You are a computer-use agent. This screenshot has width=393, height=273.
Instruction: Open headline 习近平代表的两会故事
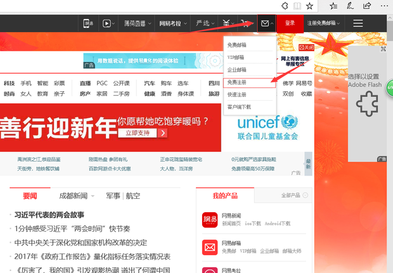[x=49, y=215]
